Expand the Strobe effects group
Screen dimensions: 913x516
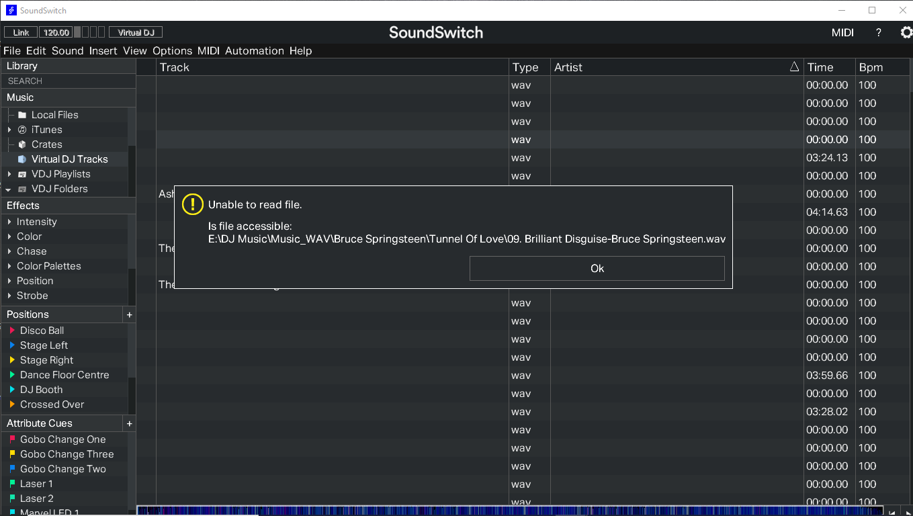pos(9,296)
